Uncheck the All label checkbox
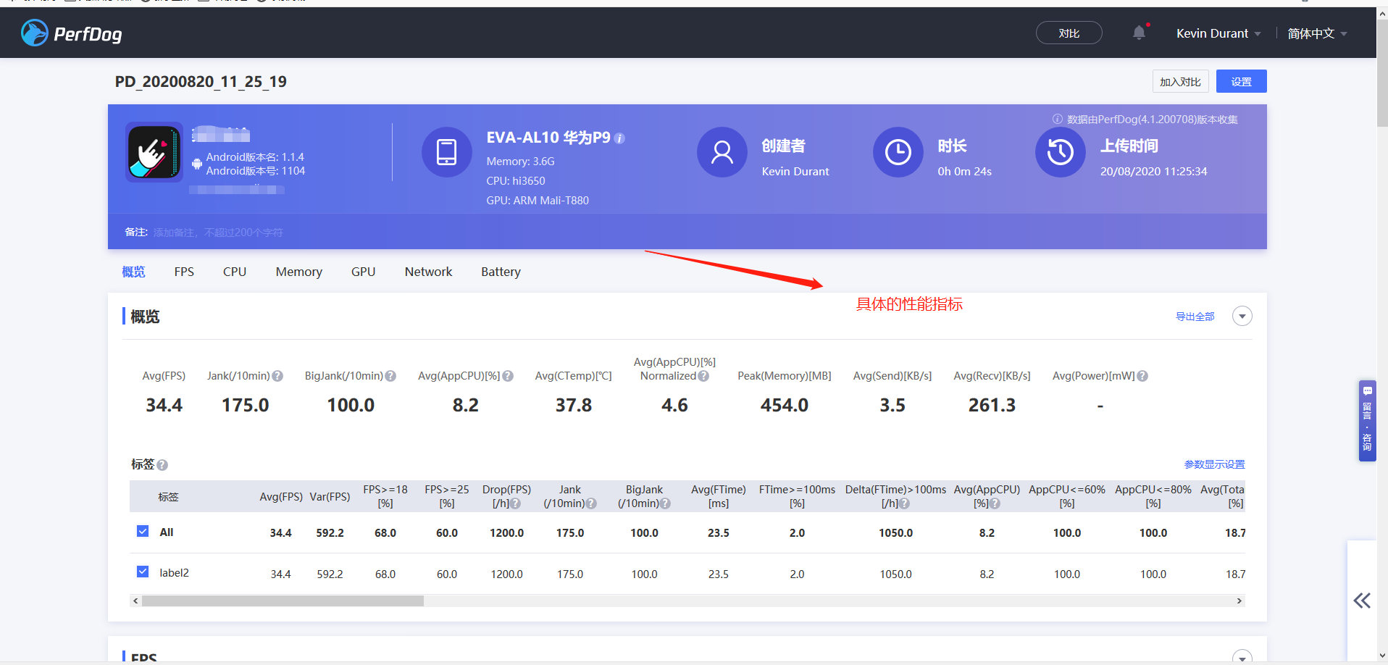Screen dimensions: 1388x665 pyautogui.click(x=143, y=531)
